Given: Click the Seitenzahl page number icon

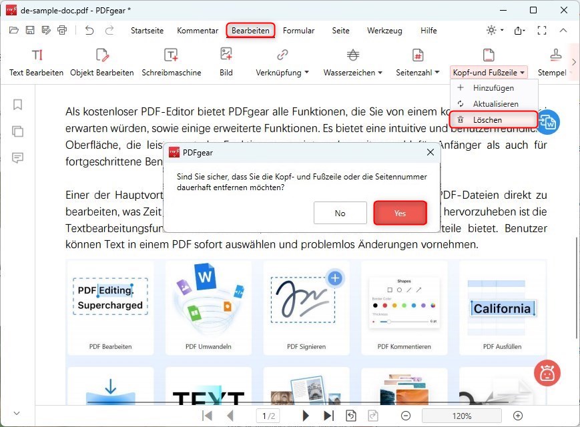Looking at the screenshot, I should pyautogui.click(x=418, y=55).
